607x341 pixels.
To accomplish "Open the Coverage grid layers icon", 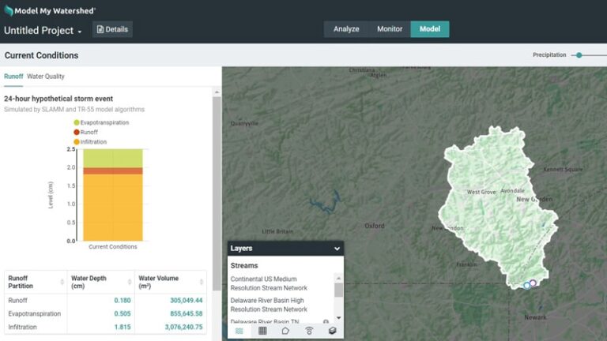I will 262,331.
